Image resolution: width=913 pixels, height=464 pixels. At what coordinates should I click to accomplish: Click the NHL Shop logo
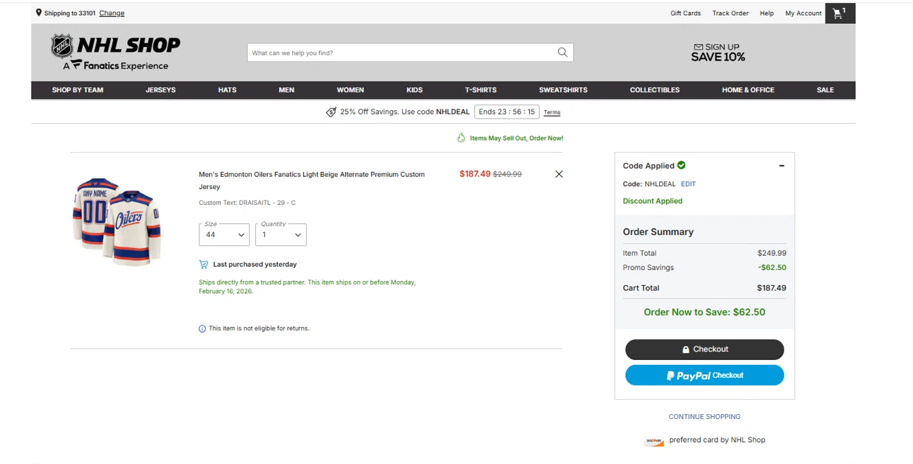(116, 52)
